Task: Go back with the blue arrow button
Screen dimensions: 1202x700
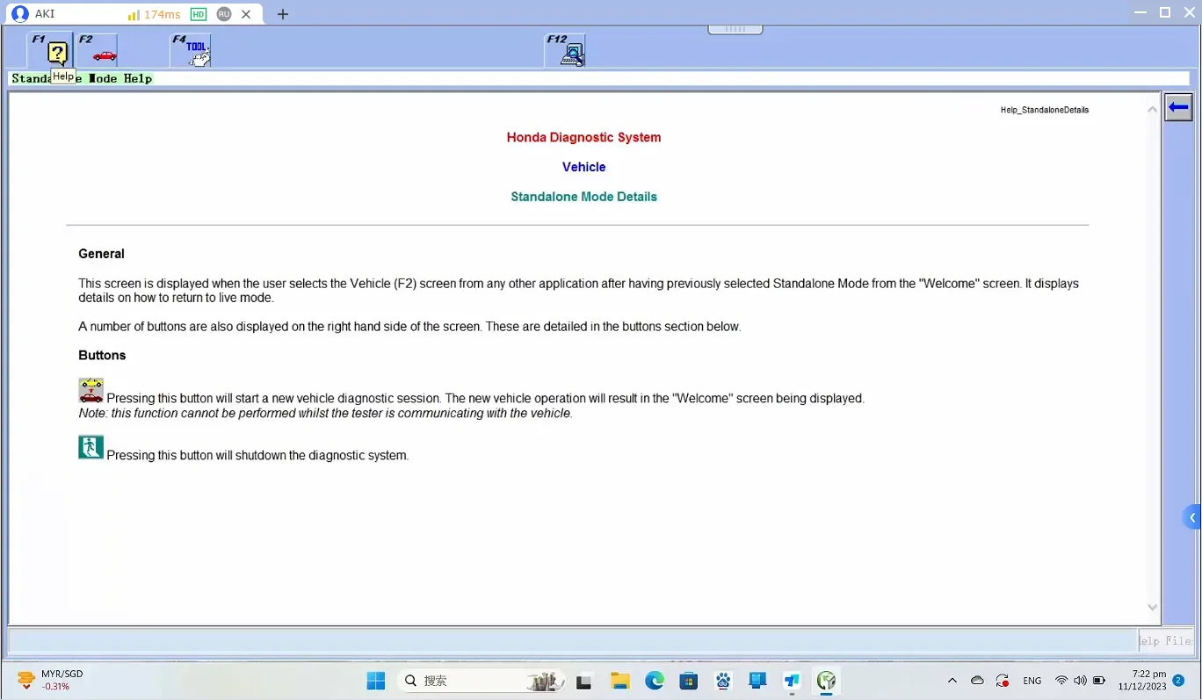Action: [1178, 107]
